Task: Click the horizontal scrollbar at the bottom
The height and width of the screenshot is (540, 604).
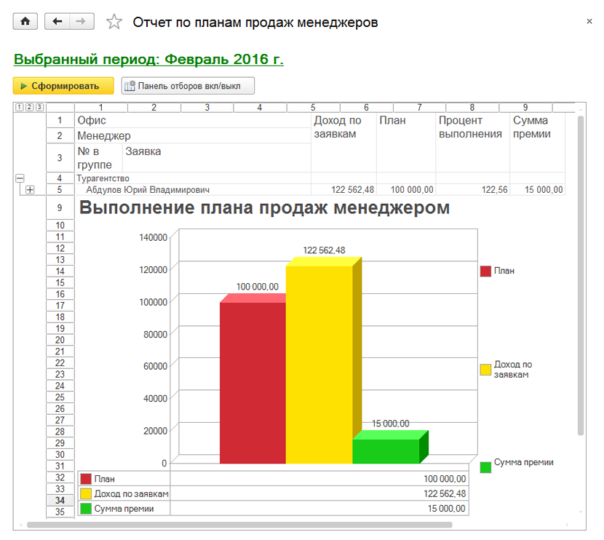Action: [x=240, y=524]
